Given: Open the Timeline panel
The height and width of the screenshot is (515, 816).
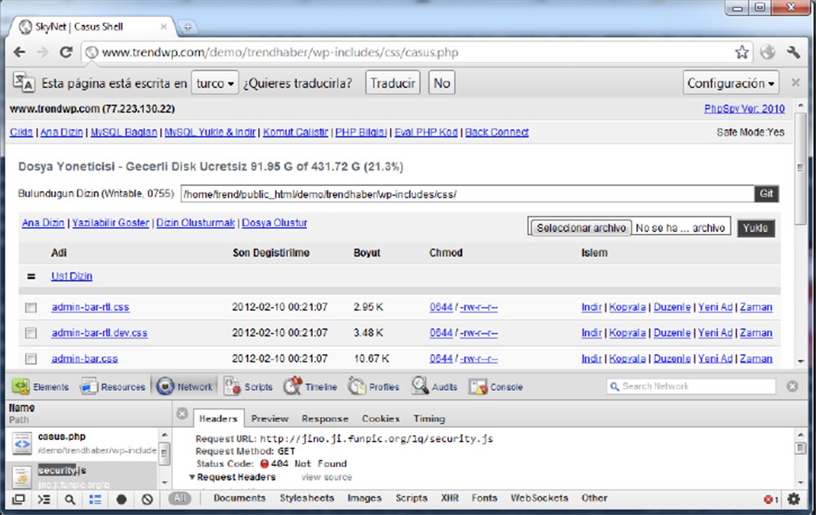Looking at the screenshot, I should coord(310,387).
